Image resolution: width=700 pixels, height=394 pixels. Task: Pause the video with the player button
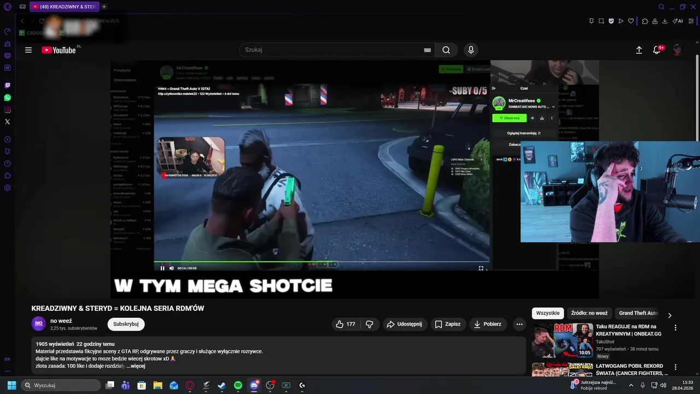click(162, 268)
